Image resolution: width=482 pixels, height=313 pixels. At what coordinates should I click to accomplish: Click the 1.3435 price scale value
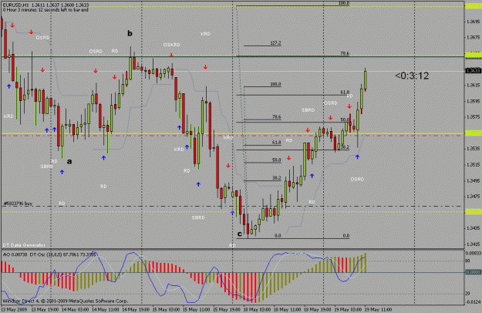point(473,228)
